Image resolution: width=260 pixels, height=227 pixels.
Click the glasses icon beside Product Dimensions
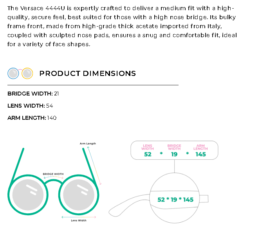(x=20, y=73)
